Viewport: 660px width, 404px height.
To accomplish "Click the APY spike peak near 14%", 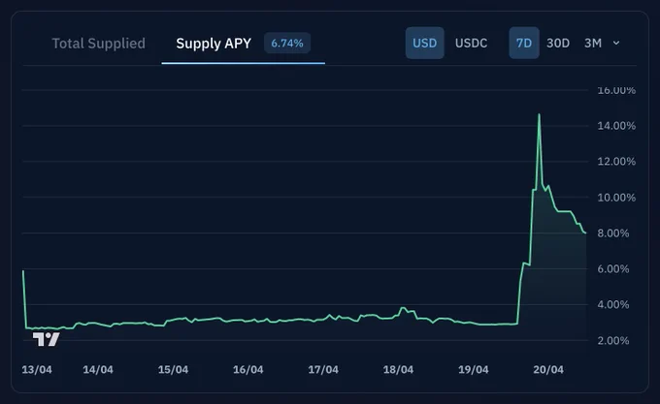I will [x=540, y=114].
